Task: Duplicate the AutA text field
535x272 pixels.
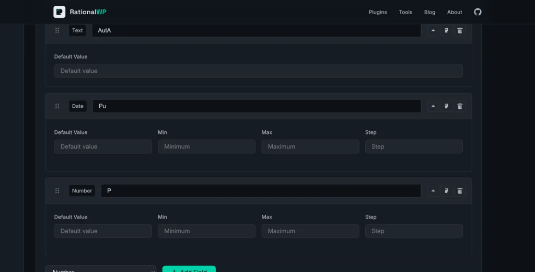Action: [446, 30]
